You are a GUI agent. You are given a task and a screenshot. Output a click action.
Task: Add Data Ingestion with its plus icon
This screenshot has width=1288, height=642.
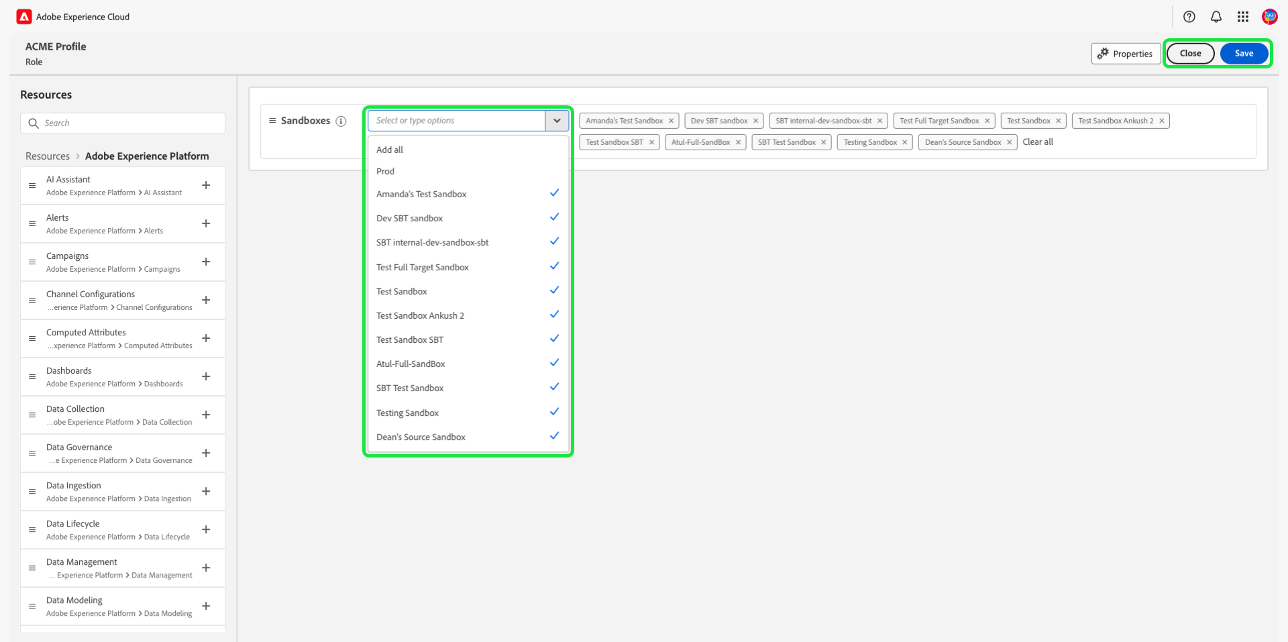(x=206, y=491)
